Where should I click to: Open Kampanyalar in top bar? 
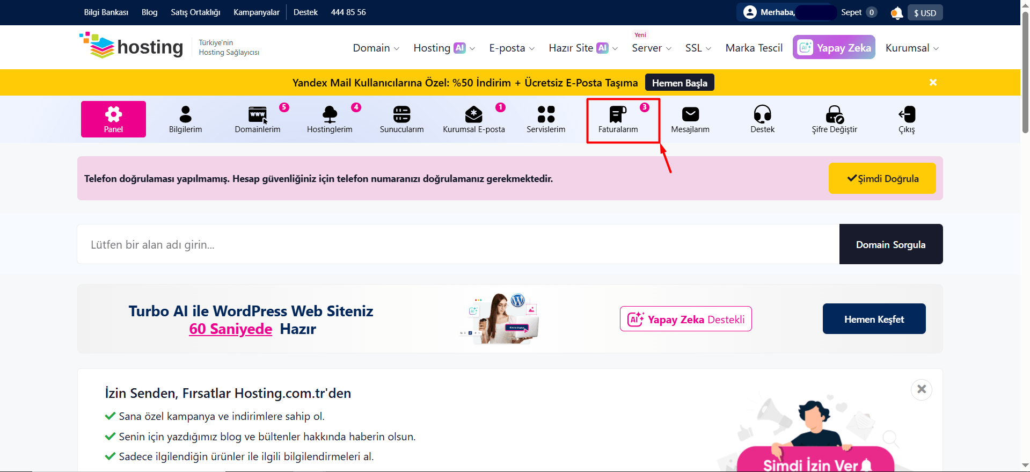coord(257,12)
